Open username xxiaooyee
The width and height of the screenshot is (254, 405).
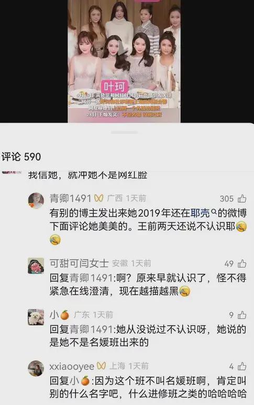point(72,366)
